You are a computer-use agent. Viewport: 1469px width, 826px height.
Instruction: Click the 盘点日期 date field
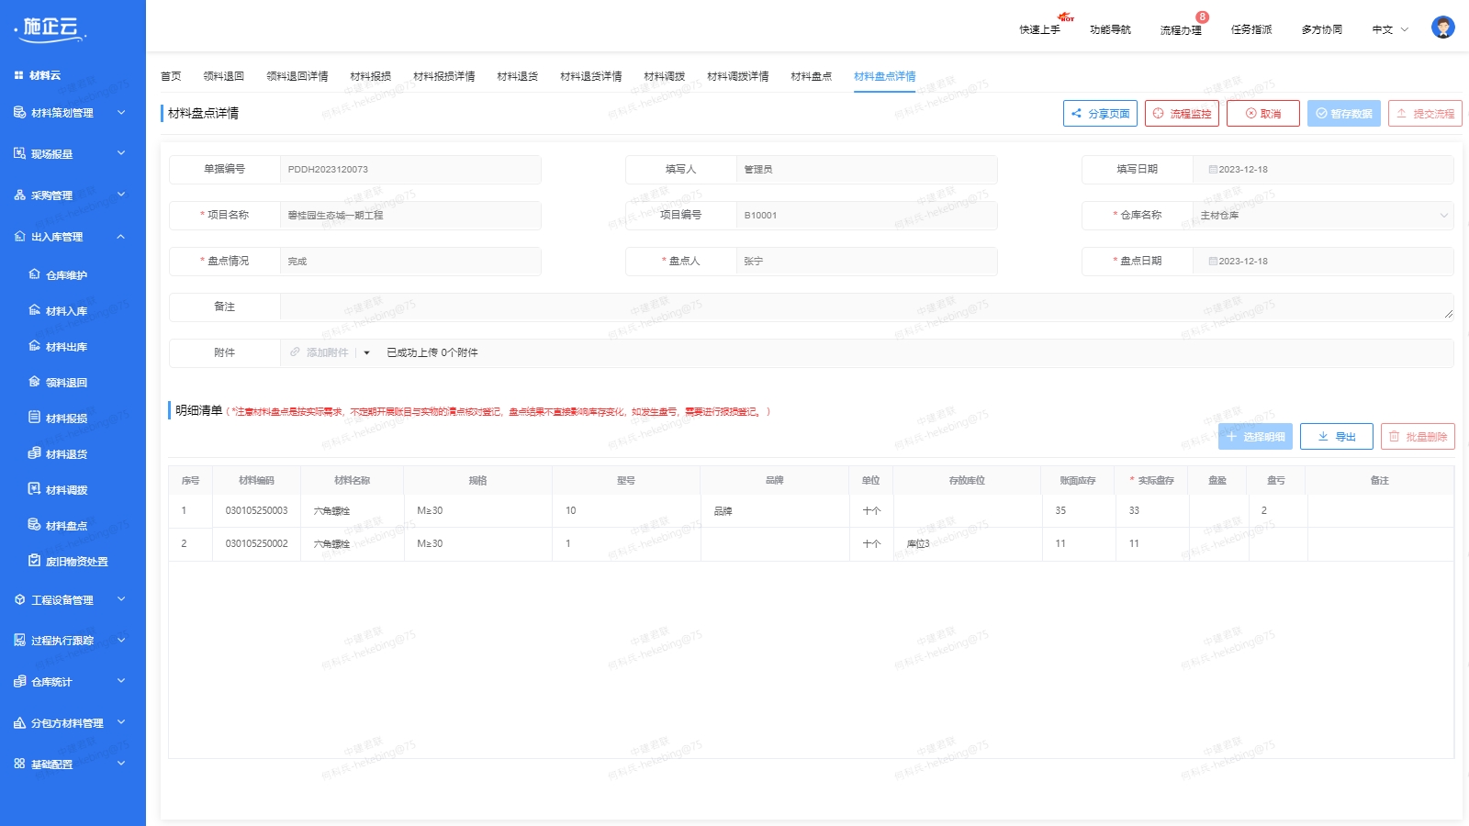point(1322,262)
